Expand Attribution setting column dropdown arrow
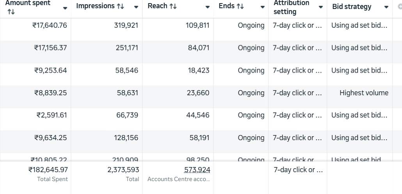Image resolution: width=402 pixels, height=194 pixels. 321,7
